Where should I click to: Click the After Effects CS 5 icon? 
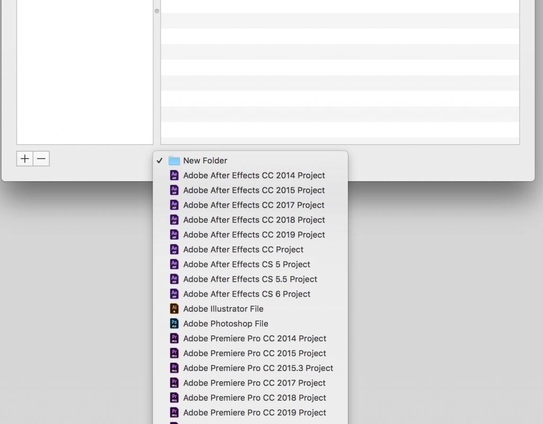pyautogui.click(x=174, y=264)
